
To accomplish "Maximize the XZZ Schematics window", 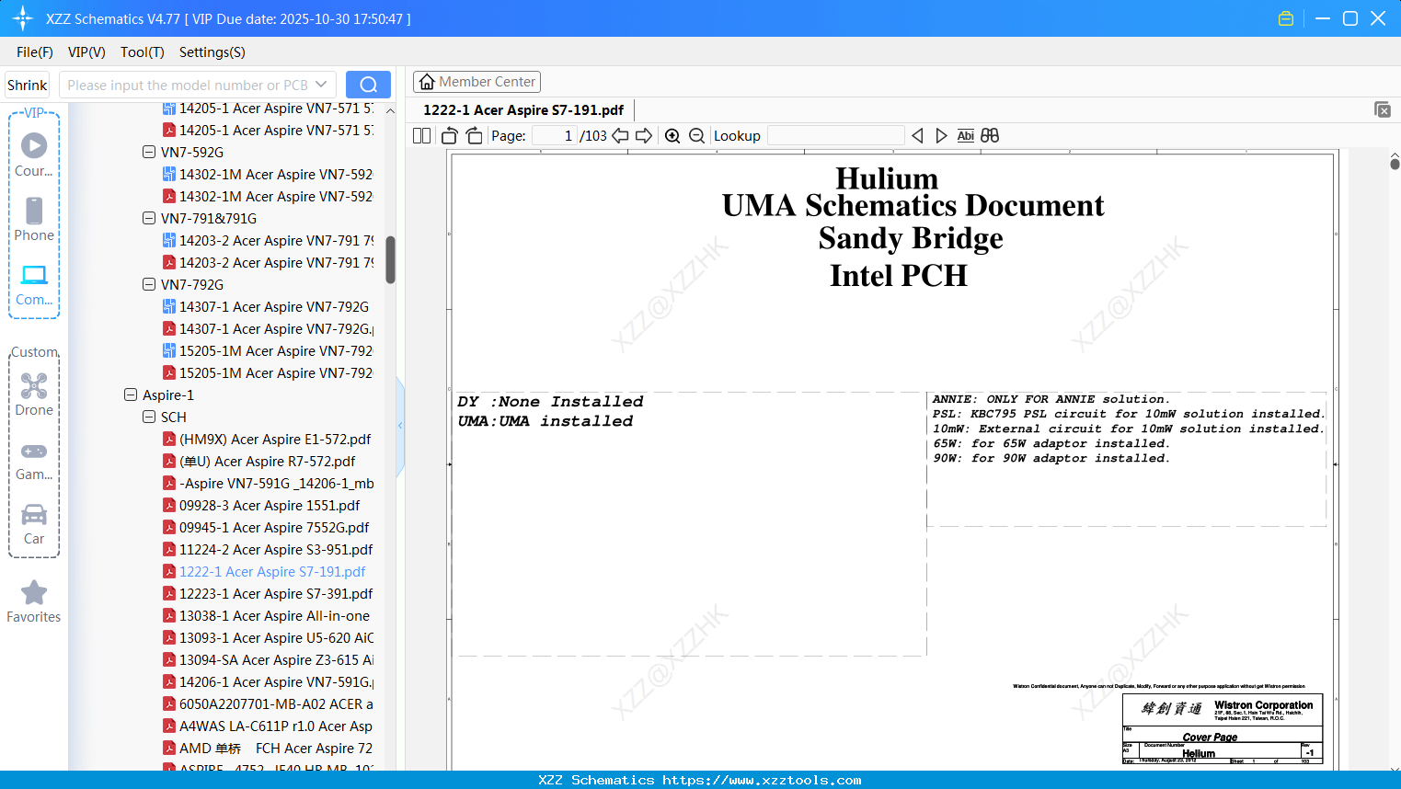I will (x=1350, y=18).
